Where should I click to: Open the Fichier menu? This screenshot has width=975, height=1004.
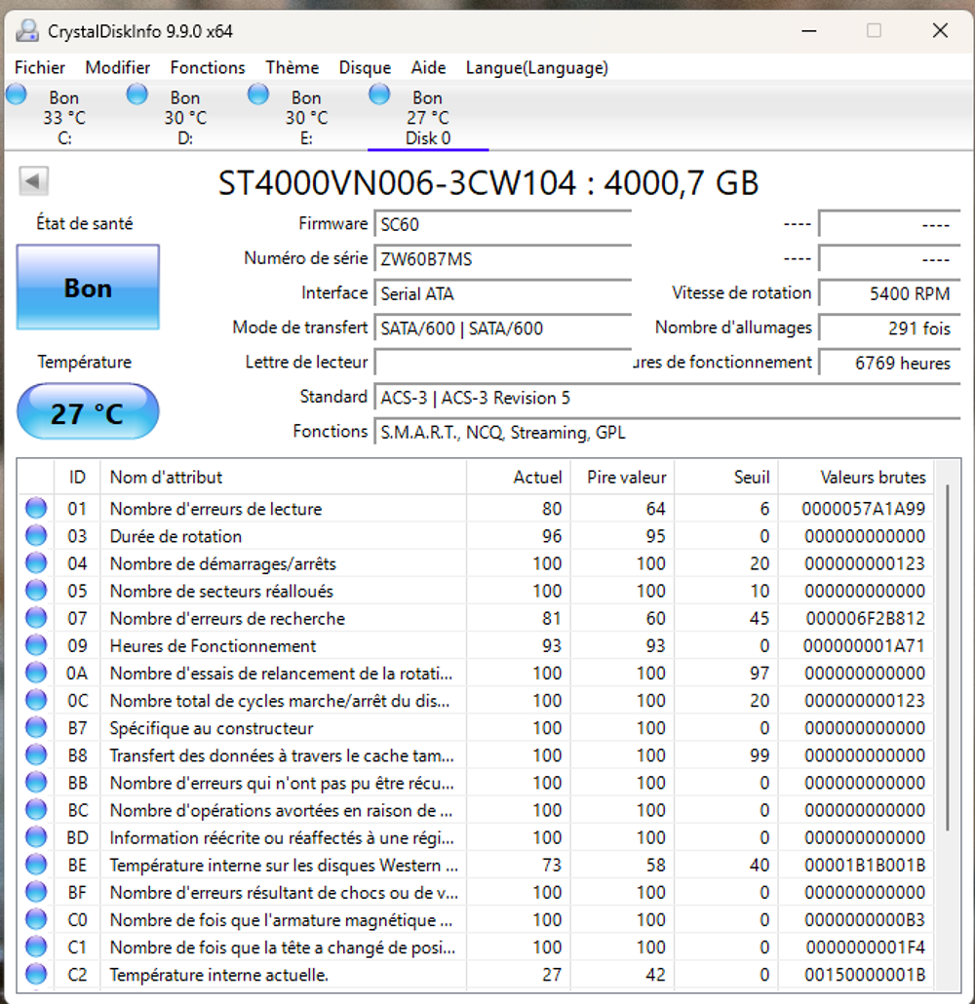pyautogui.click(x=40, y=68)
